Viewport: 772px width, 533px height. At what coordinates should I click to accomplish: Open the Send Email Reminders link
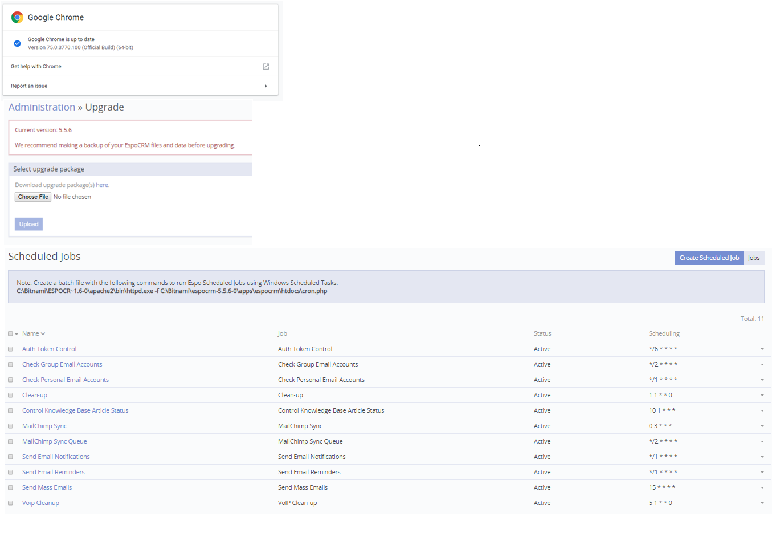(x=54, y=472)
